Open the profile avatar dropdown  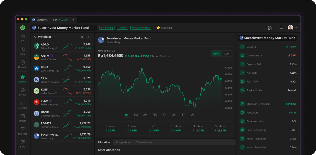292,28
